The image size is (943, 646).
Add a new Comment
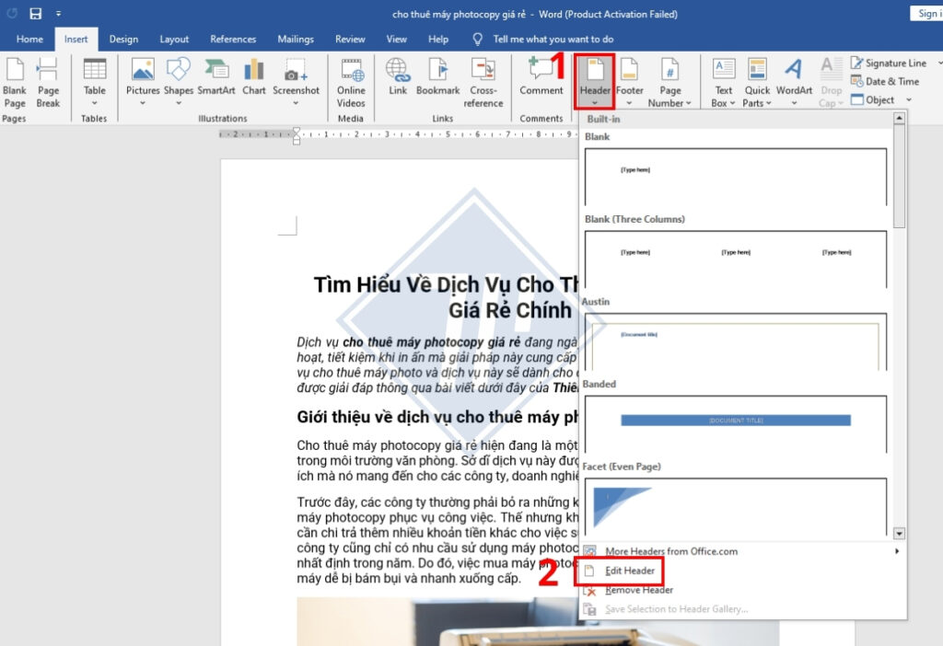tap(541, 77)
